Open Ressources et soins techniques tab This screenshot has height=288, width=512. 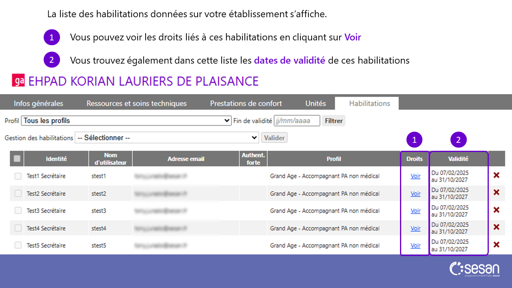[x=136, y=104]
